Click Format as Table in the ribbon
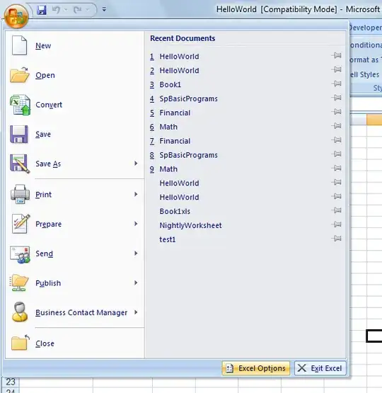Screen dimensions: 382x393 coord(366,59)
